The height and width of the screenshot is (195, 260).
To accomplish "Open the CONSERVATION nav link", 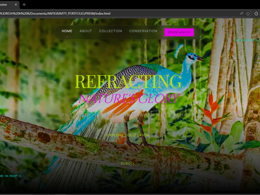I will coord(143,31).
